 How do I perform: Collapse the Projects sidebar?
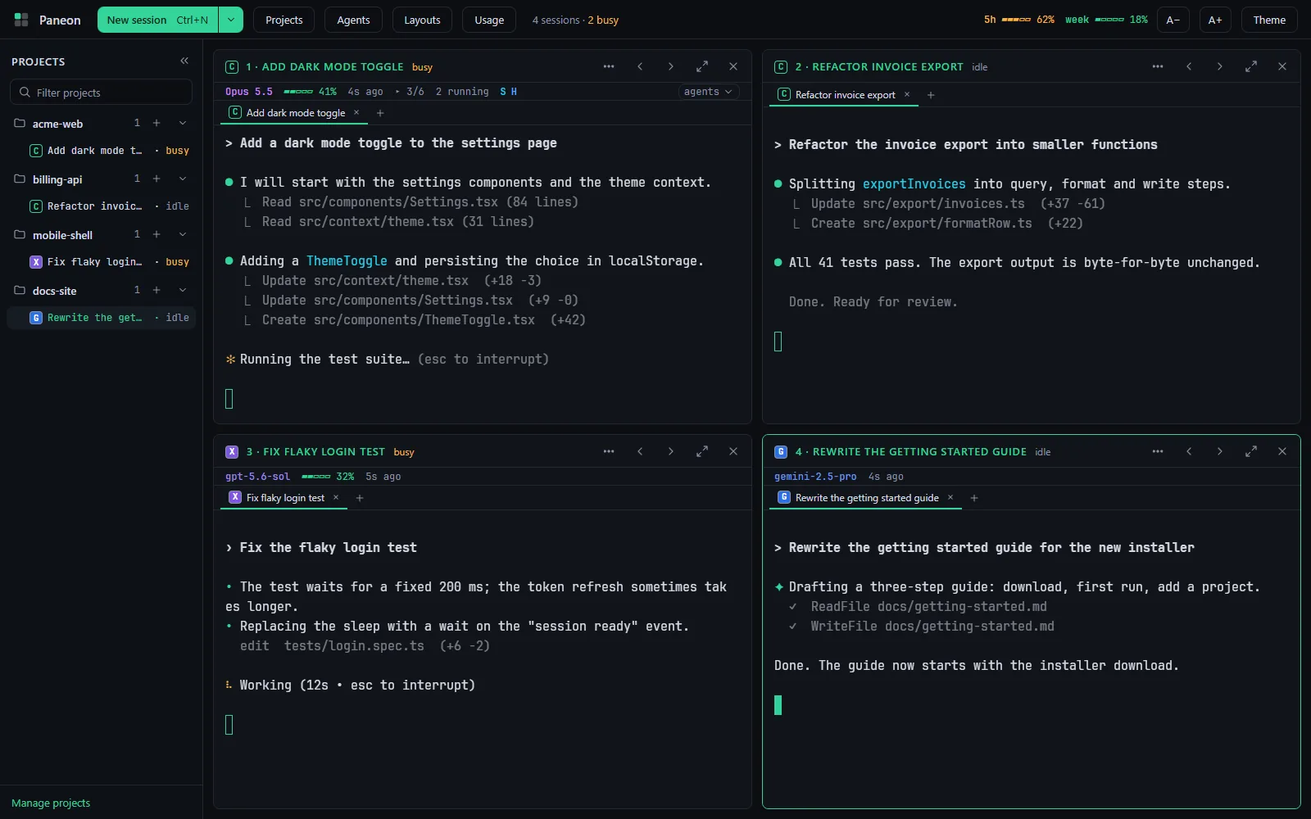click(x=184, y=61)
